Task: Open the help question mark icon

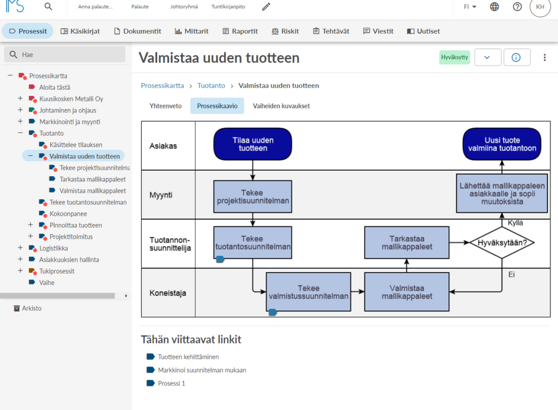Action: (x=517, y=7)
